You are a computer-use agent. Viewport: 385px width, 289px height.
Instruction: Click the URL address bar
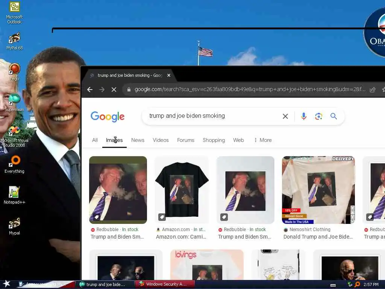click(250, 90)
